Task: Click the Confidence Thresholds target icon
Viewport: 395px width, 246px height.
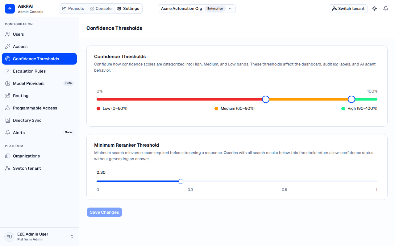Action: [8, 59]
